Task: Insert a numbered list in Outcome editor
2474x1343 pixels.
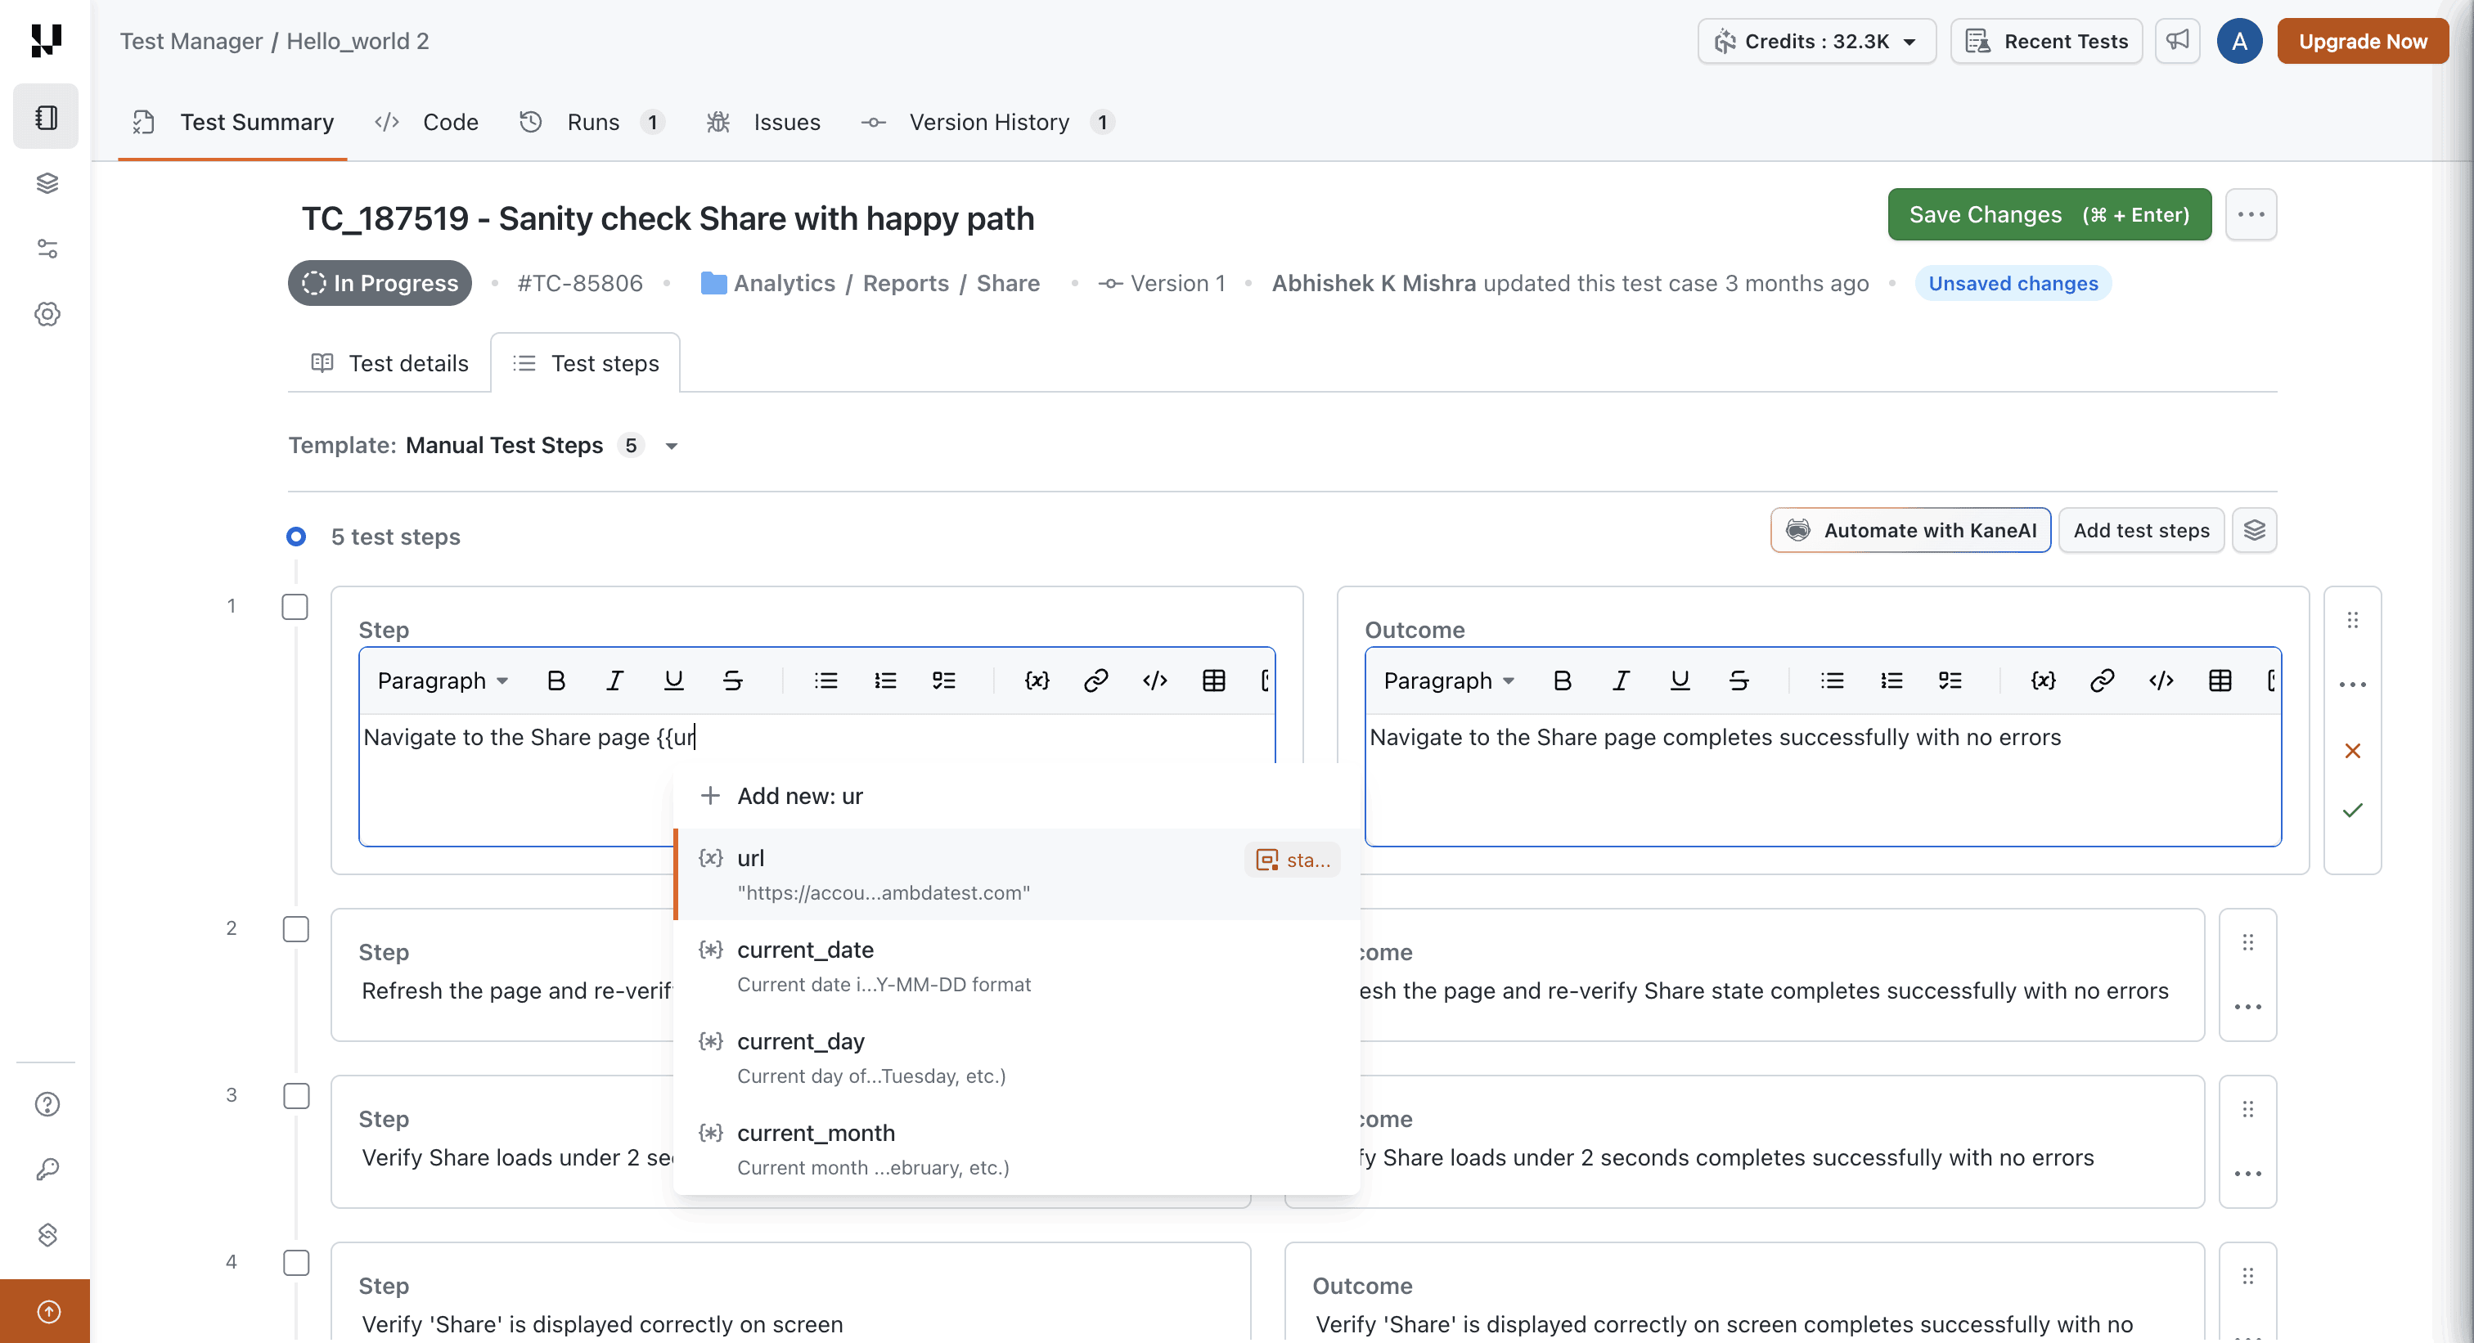Action: click(1891, 680)
